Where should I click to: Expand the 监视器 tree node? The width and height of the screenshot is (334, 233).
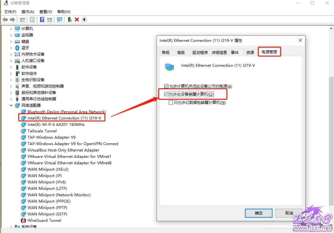11,35
